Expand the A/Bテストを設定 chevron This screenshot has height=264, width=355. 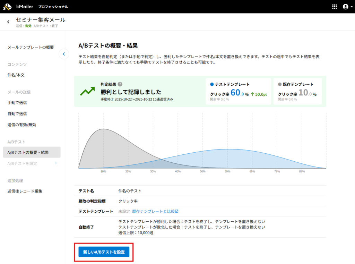point(56,163)
